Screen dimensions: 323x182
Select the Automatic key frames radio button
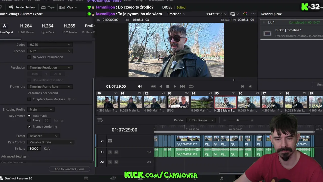pos(29,116)
